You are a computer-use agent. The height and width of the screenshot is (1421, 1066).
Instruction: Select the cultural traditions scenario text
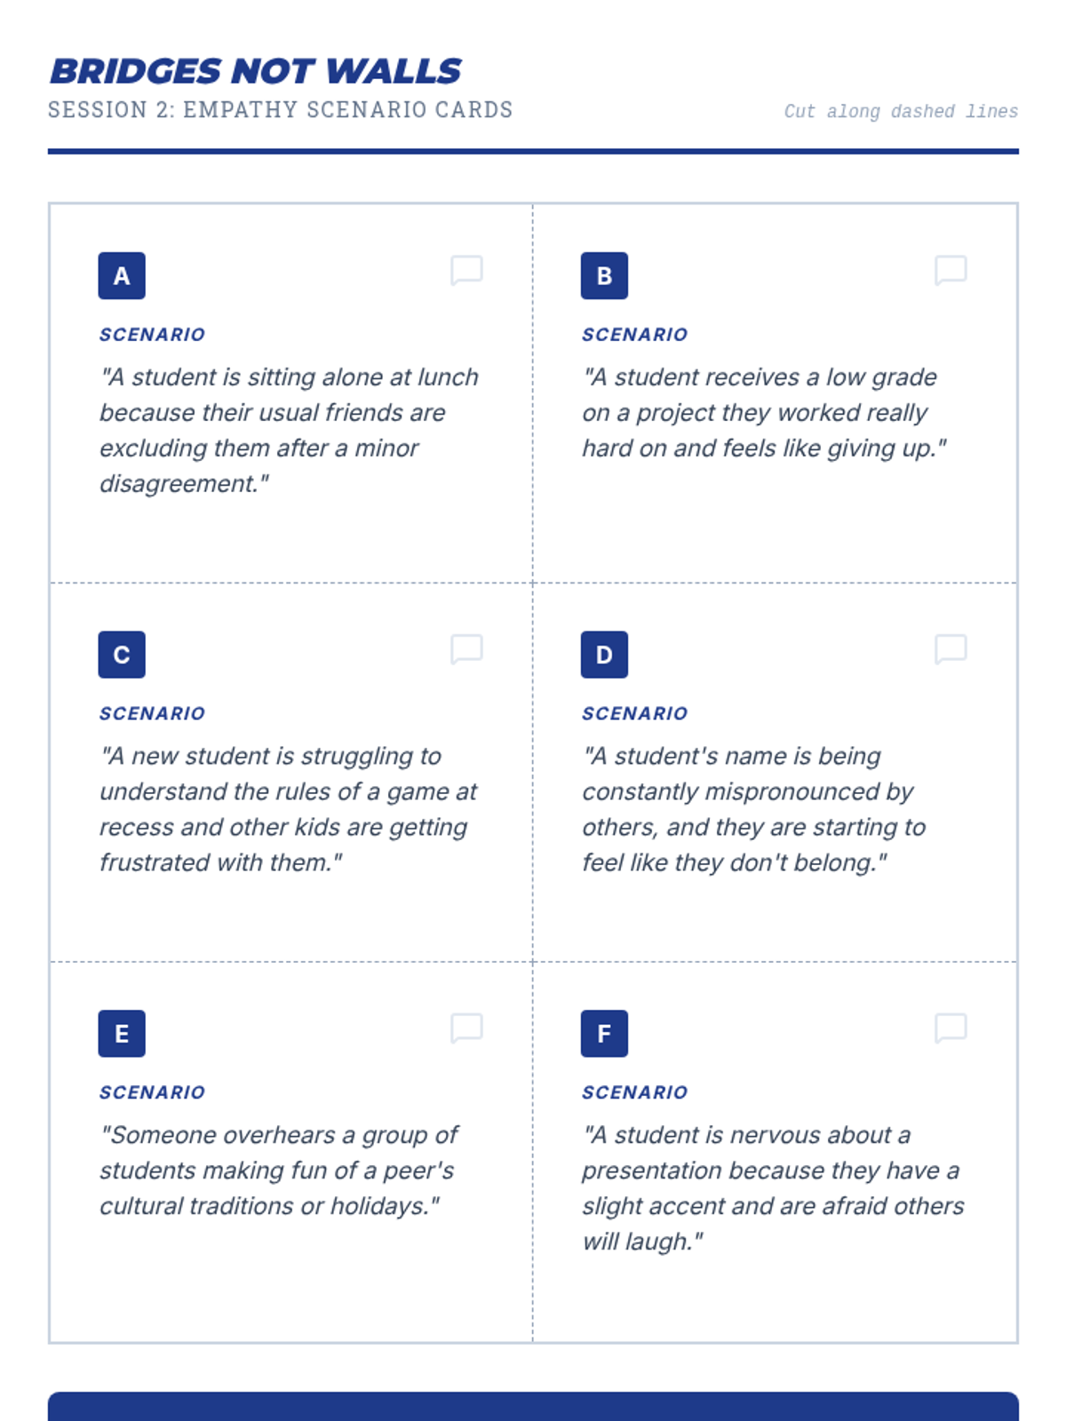279,1171
